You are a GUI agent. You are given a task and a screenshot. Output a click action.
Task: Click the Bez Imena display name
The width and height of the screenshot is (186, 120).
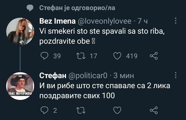coord(57,21)
